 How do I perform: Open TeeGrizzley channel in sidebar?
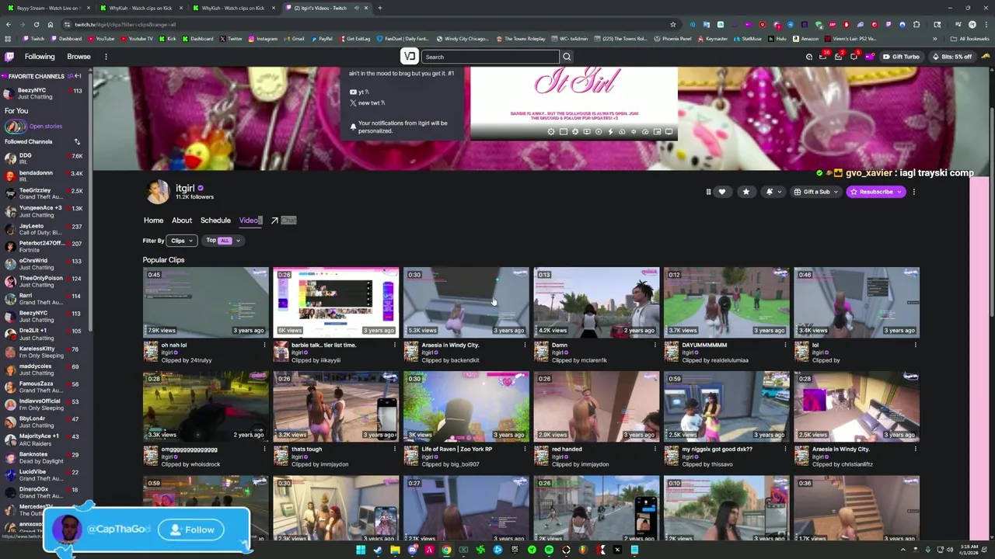(x=44, y=193)
